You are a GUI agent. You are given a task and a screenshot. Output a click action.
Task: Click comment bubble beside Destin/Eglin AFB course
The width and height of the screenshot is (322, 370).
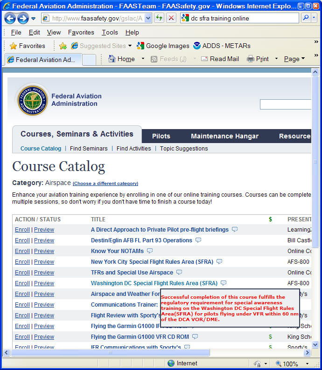(x=198, y=240)
